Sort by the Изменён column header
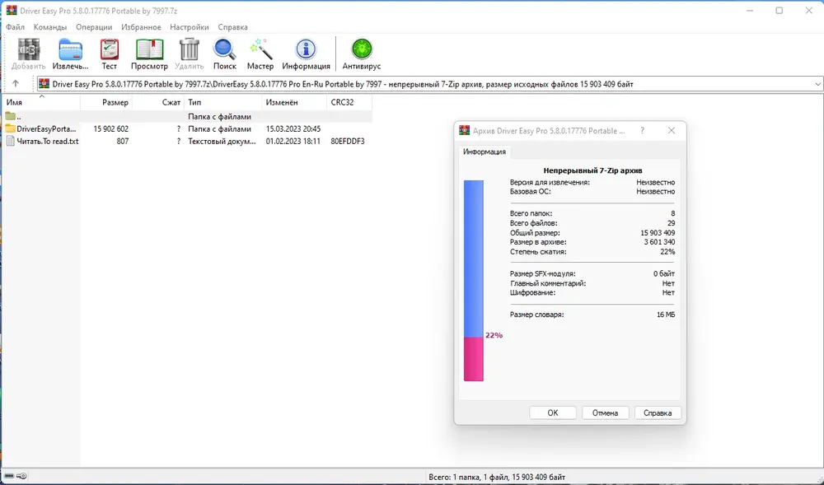This screenshot has height=485, width=824. 294,102
